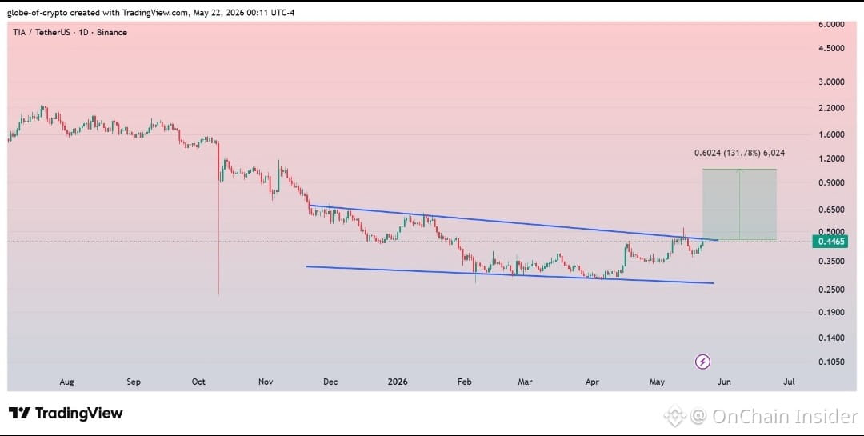Screen dimensions: 864x436
Task: Click the globe-of-crypto TradingView.com caption text
Action: [151, 12]
